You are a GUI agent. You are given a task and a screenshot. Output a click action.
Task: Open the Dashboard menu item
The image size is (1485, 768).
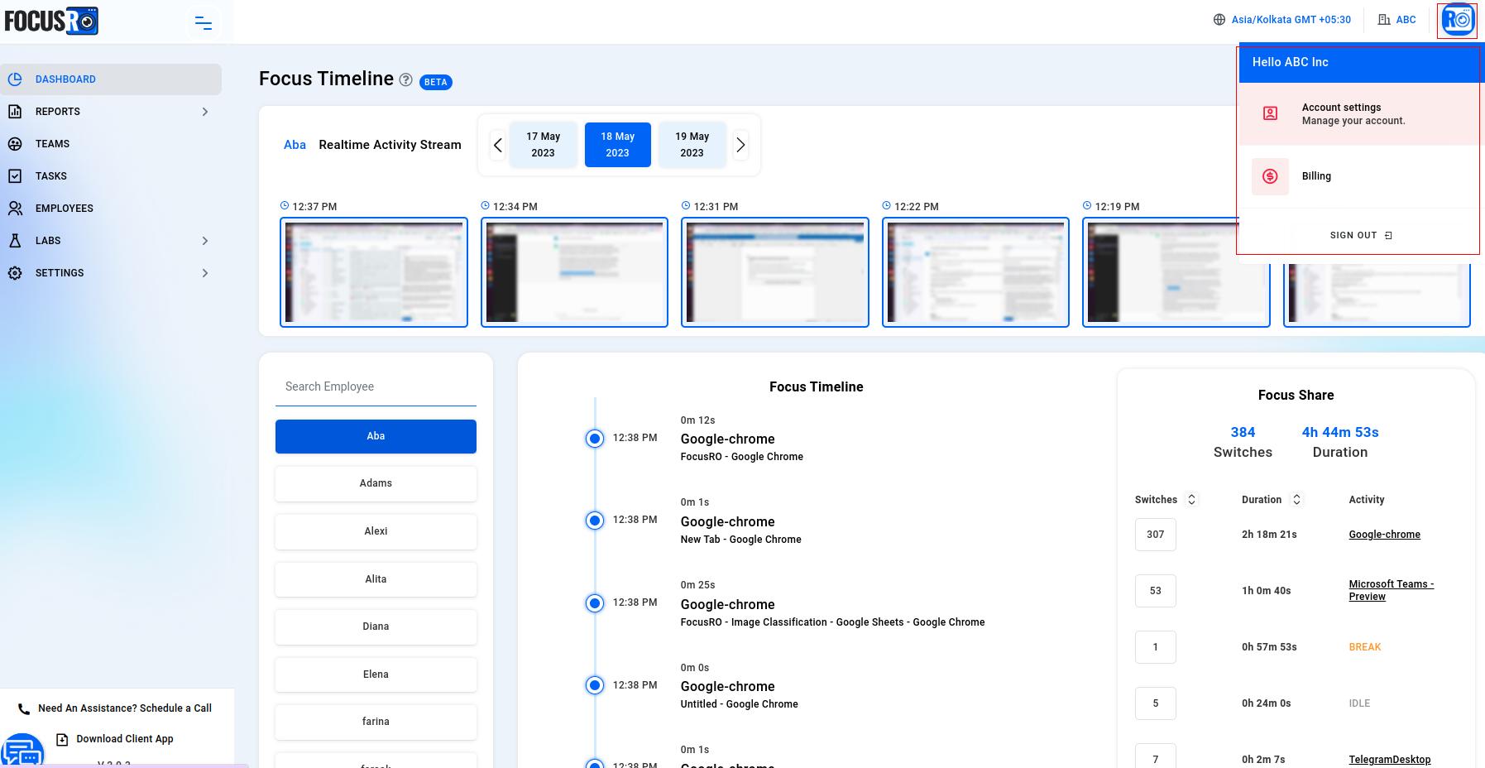[x=111, y=79]
